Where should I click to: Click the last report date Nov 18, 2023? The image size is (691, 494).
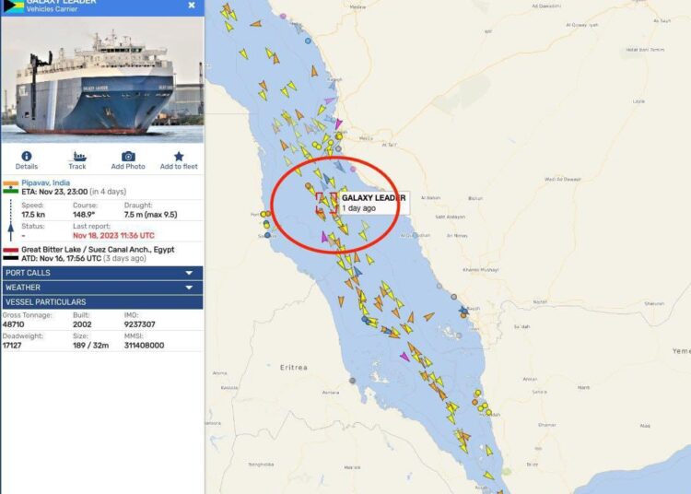[x=113, y=235]
